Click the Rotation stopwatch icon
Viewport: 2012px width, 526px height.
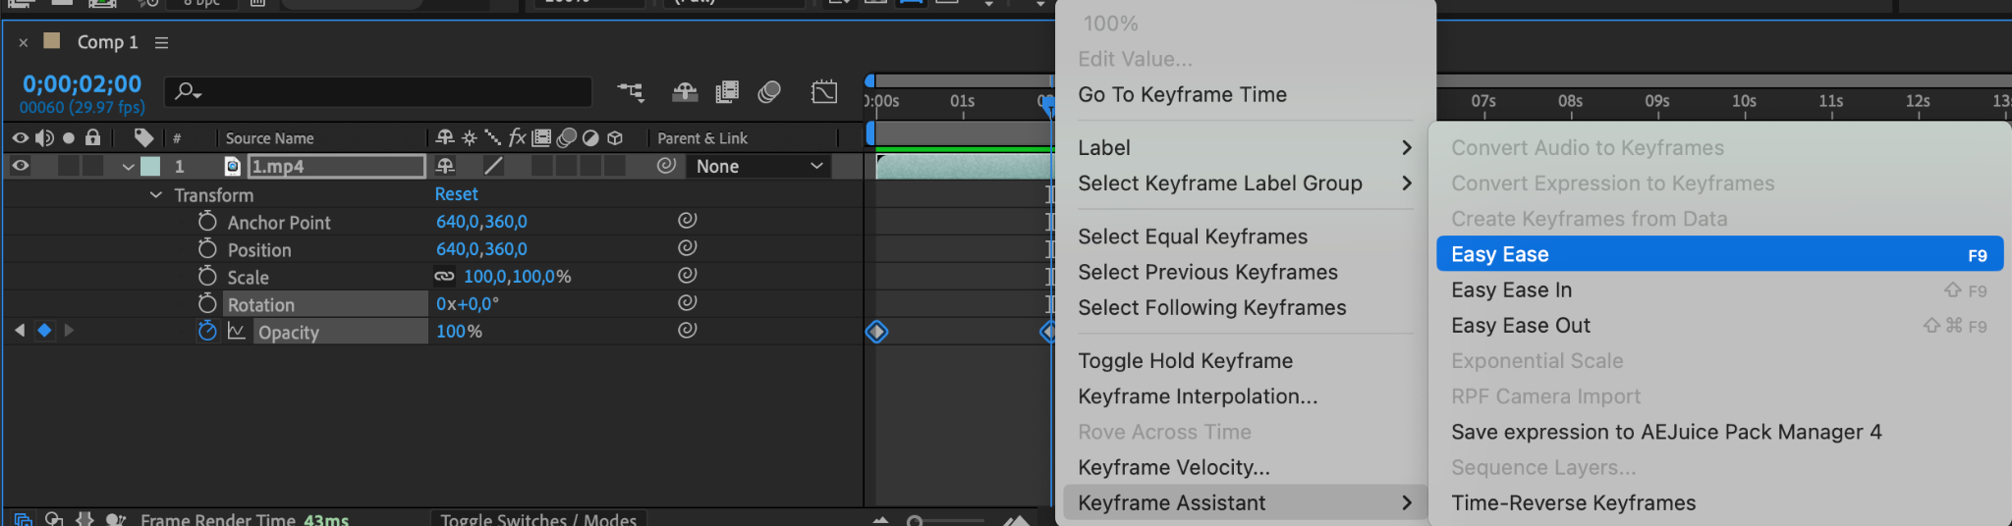point(207,304)
